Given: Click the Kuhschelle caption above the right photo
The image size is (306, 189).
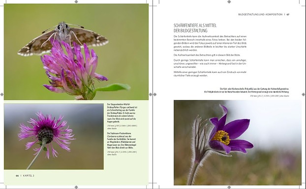Looking at the screenshot, I should click(x=246, y=90).
